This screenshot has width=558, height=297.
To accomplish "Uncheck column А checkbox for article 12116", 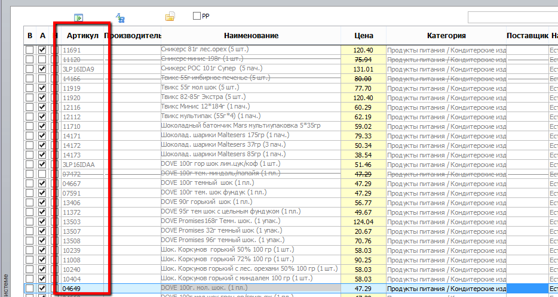I will click(x=42, y=107).
